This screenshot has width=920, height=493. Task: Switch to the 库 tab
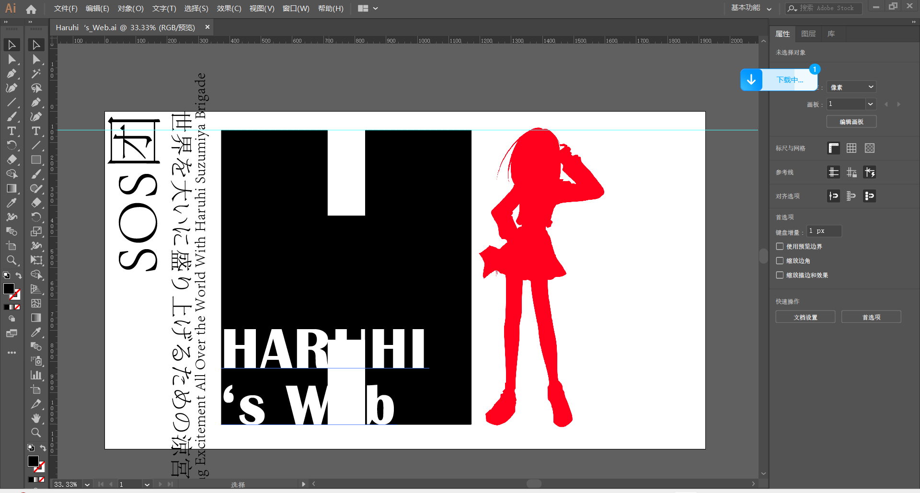point(831,34)
